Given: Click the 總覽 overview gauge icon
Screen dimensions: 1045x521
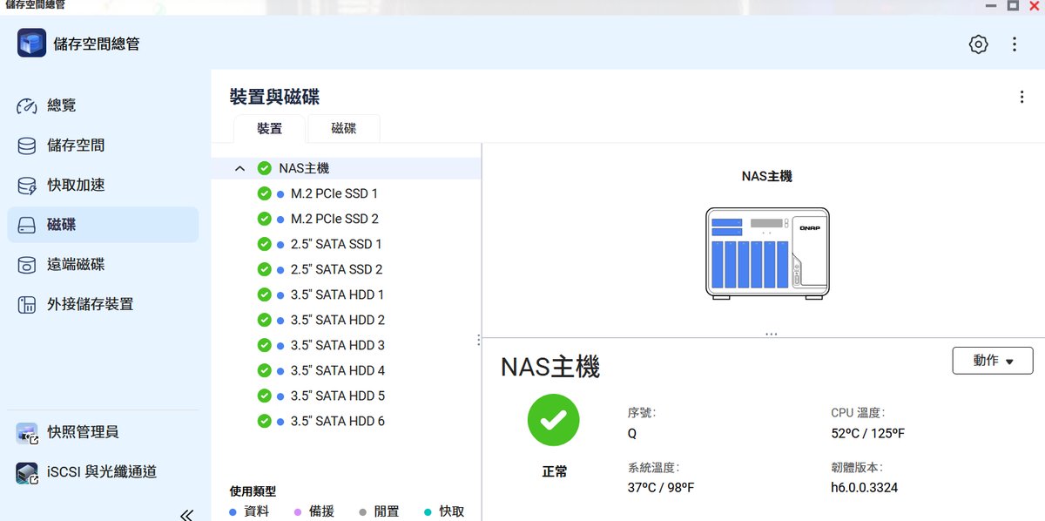Looking at the screenshot, I should 27,105.
